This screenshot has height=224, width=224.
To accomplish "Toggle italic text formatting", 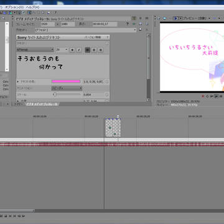I will [x=79, y=50].
